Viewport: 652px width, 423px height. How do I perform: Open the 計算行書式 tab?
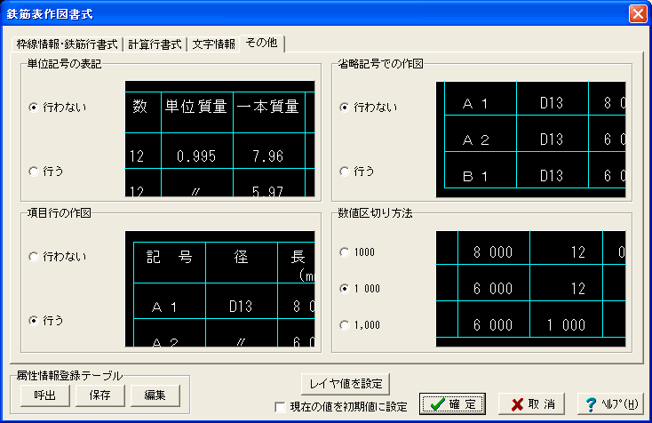pos(155,44)
